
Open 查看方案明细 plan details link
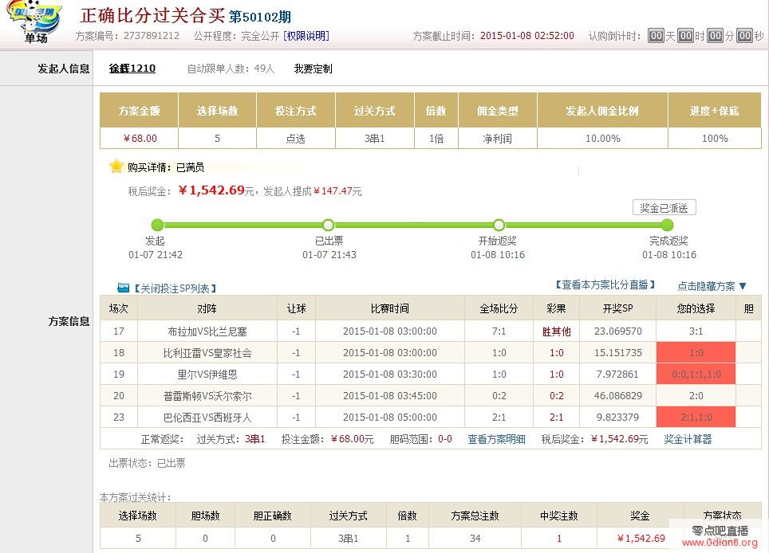pos(496,439)
